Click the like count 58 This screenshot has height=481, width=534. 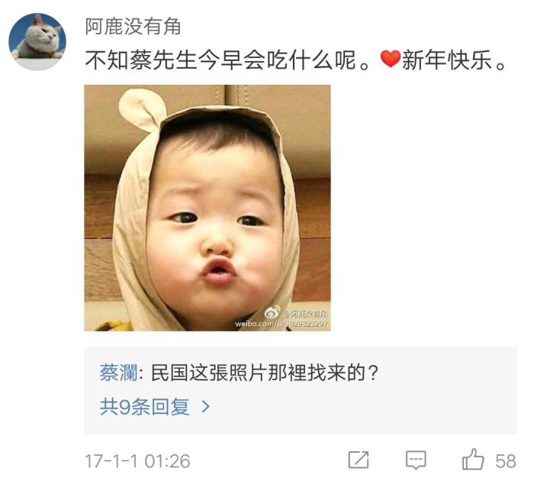(506, 461)
